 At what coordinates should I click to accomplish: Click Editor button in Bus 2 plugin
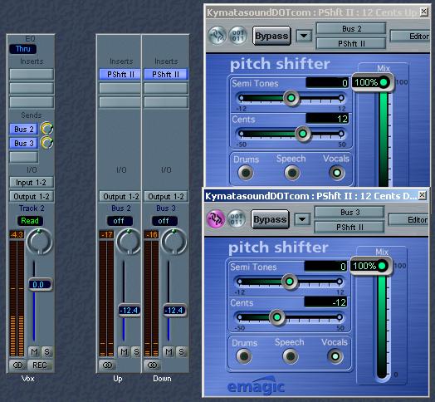(x=410, y=36)
